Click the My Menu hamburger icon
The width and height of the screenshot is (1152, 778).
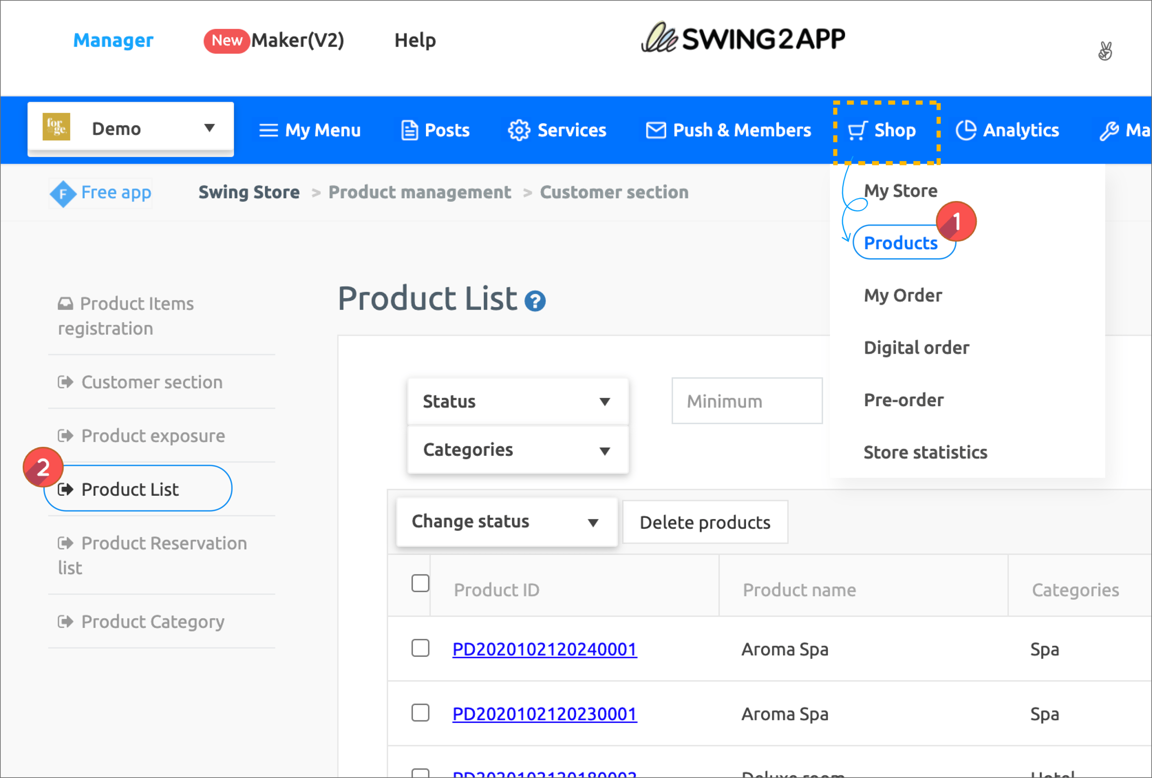tap(268, 131)
